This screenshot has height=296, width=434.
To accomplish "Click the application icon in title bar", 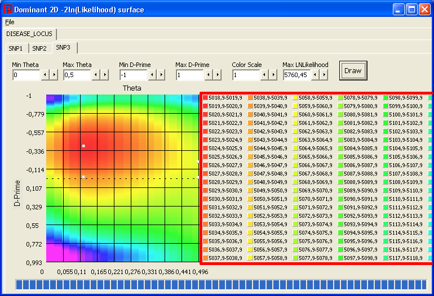I will tap(8, 9).
